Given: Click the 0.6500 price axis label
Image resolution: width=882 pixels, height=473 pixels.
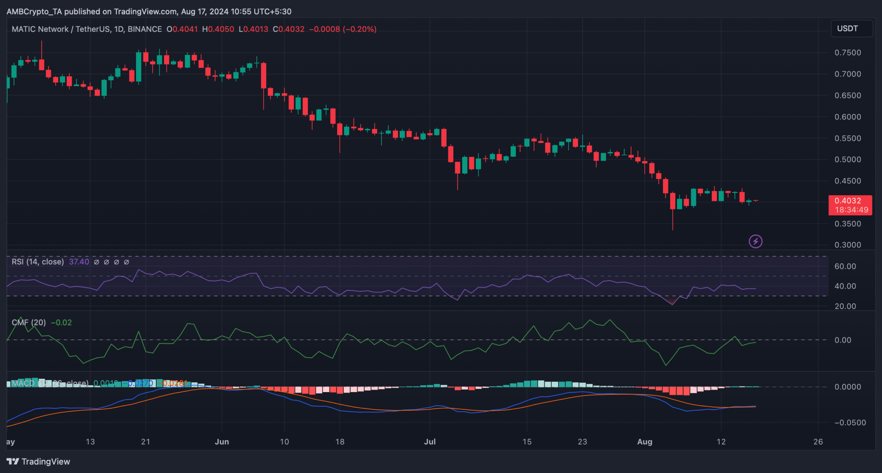Looking at the screenshot, I should click(848, 95).
